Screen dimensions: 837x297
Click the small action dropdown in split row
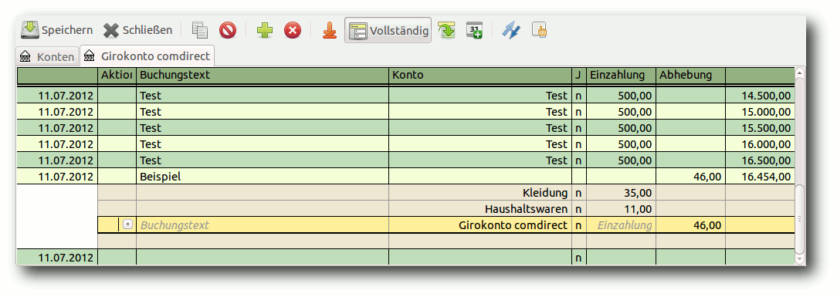(127, 224)
